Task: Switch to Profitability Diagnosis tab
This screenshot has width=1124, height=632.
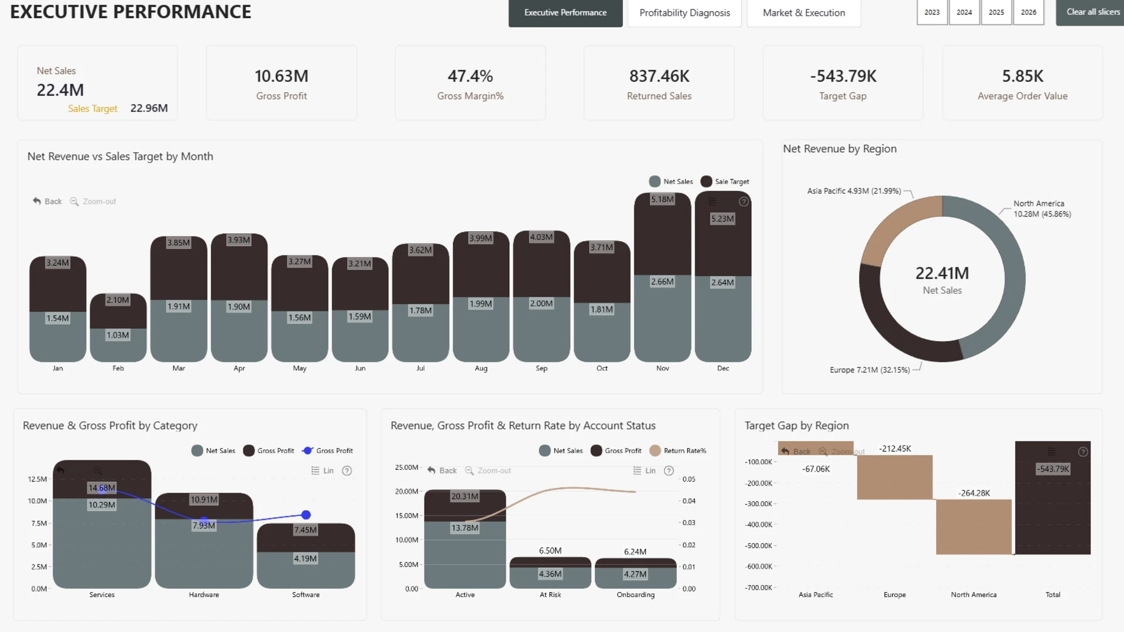Action: 684,13
